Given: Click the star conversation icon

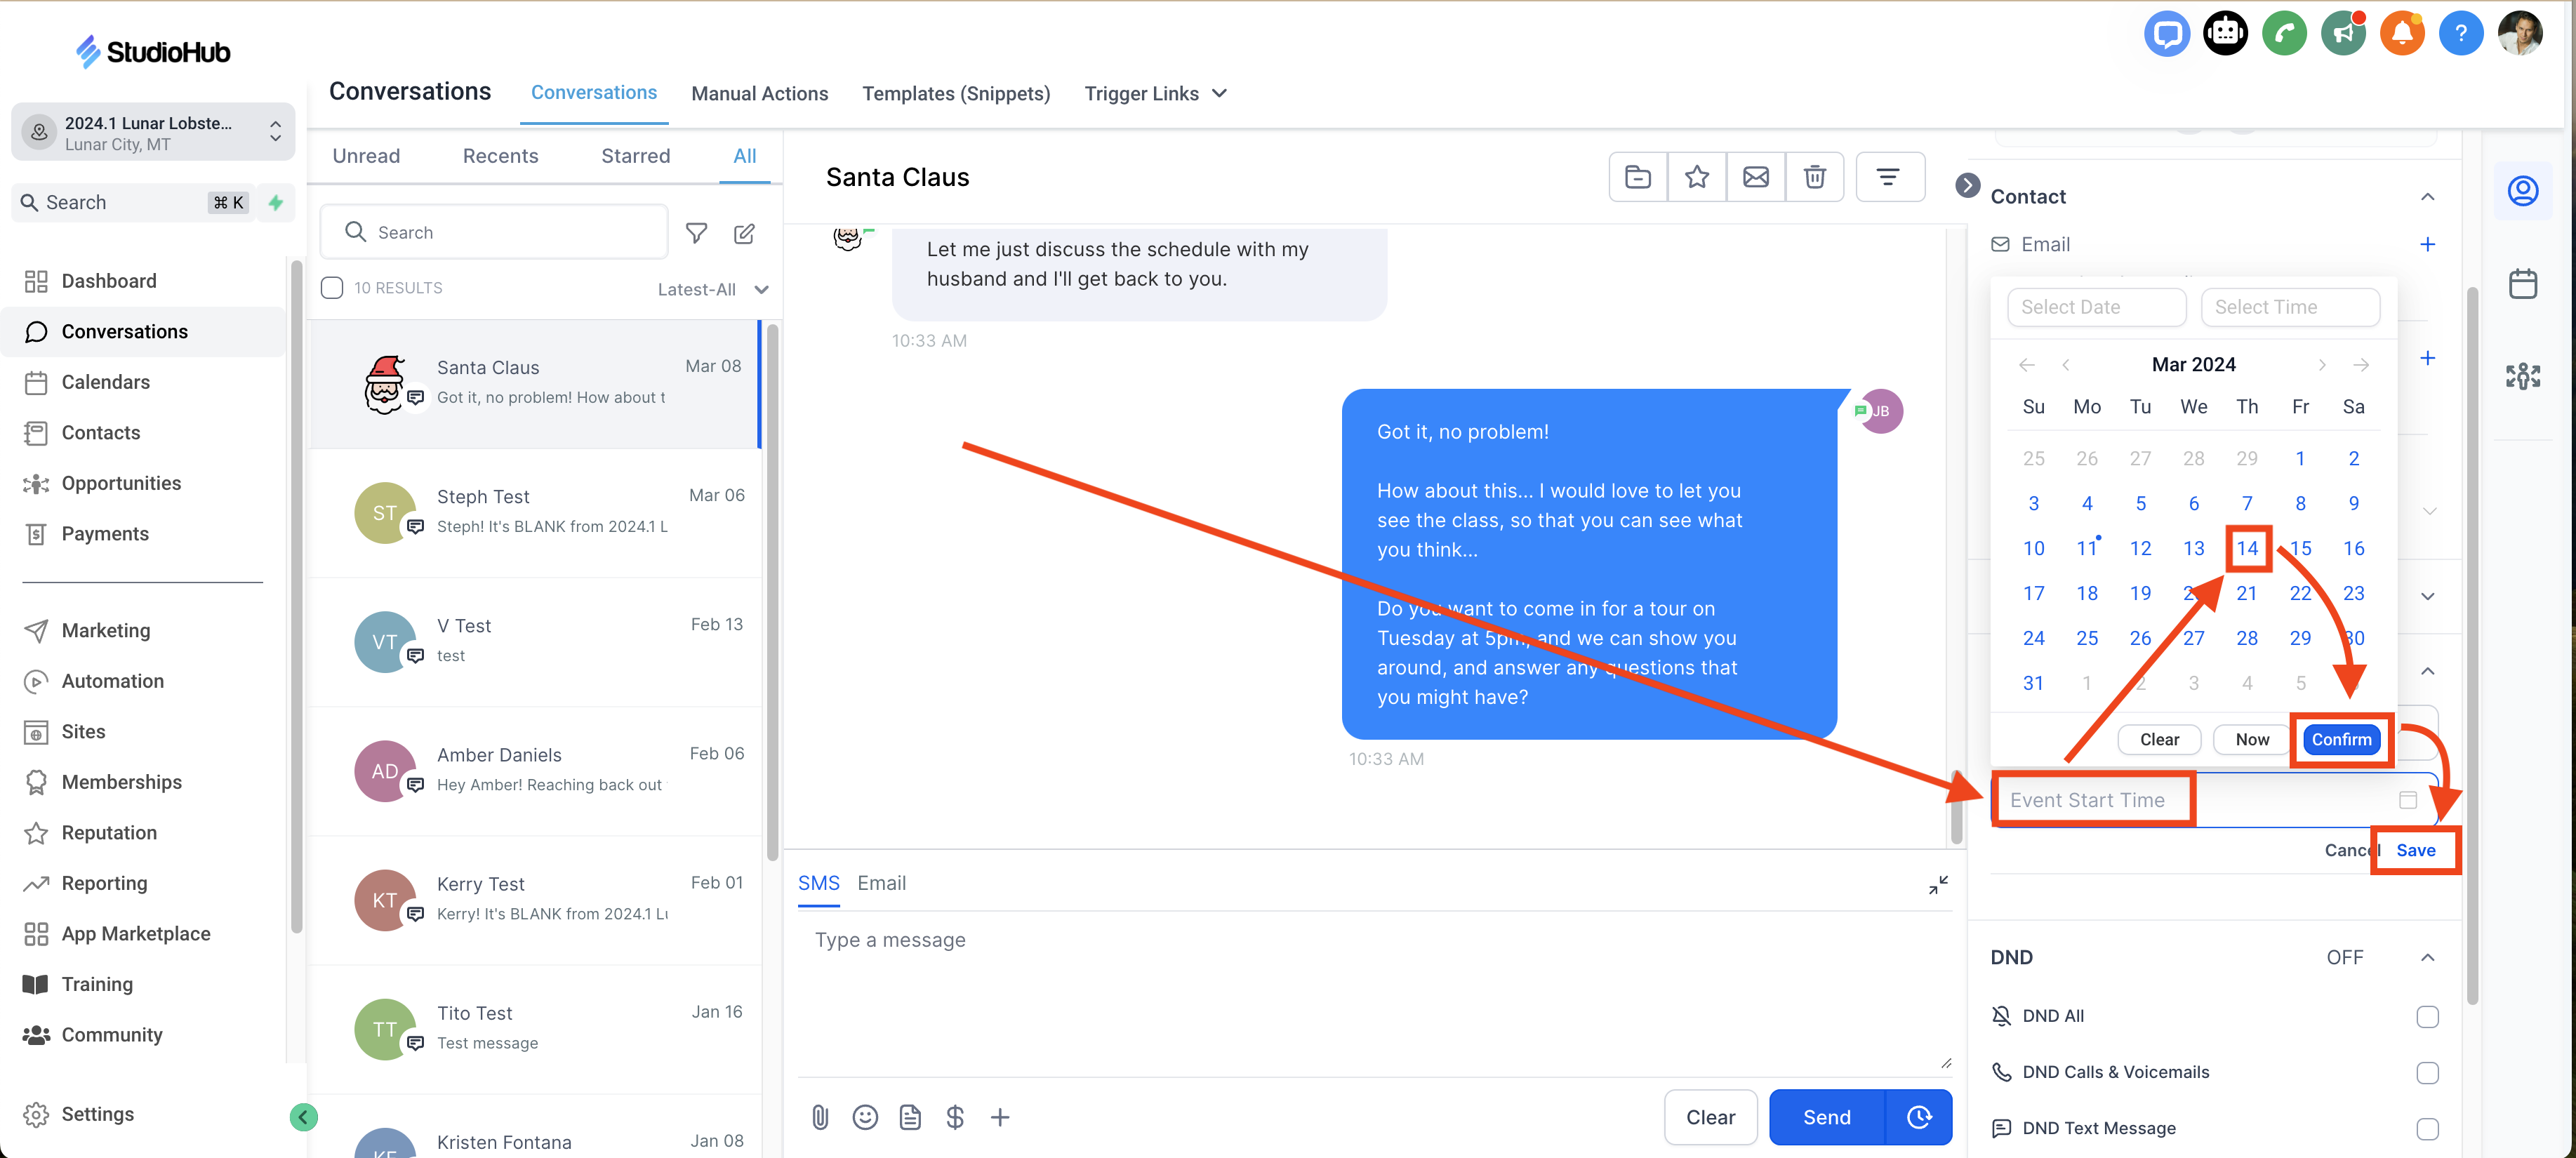Looking at the screenshot, I should [x=1696, y=177].
